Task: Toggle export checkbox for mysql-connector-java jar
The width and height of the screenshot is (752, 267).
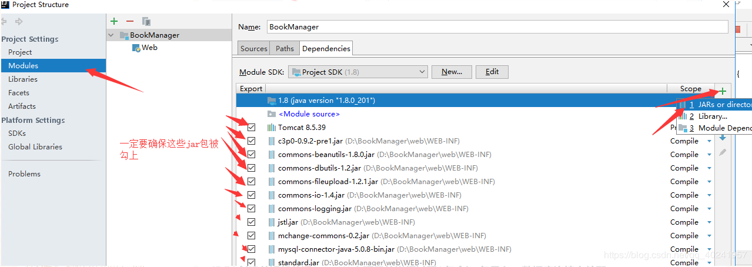Action: click(x=252, y=249)
